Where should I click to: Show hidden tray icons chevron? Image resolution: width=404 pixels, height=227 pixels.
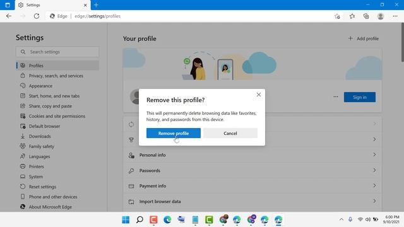click(342, 219)
